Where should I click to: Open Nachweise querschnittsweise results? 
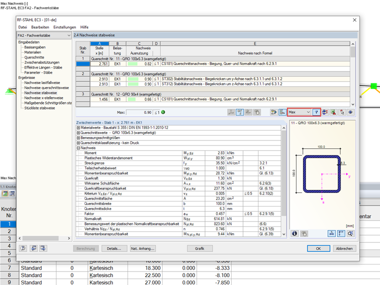(x=46, y=88)
